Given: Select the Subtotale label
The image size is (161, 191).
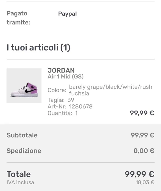Looking at the screenshot, I should pyautogui.click(x=22, y=135).
